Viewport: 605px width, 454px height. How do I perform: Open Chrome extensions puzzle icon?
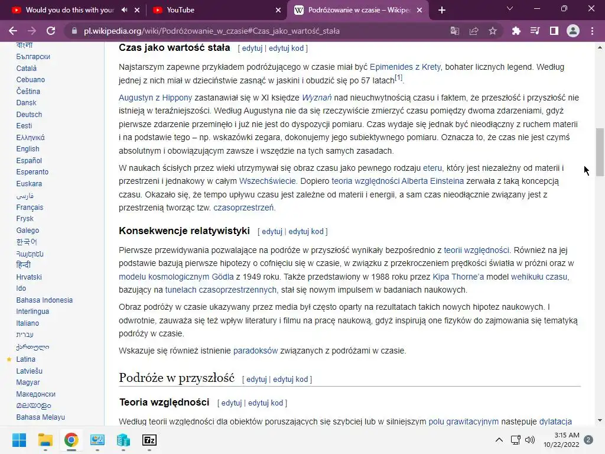(x=516, y=31)
